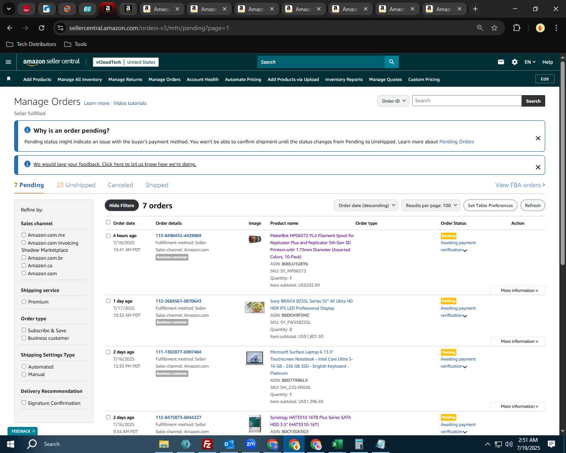Open the messages envelope icon
This screenshot has height=453, width=566.
click(x=501, y=62)
